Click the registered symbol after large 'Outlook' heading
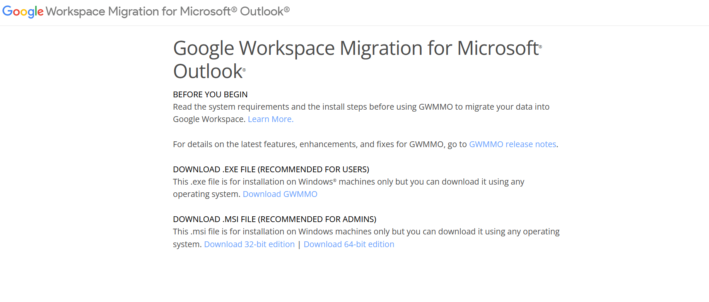Viewport: 709px width, 302px height. pos(244,70)
